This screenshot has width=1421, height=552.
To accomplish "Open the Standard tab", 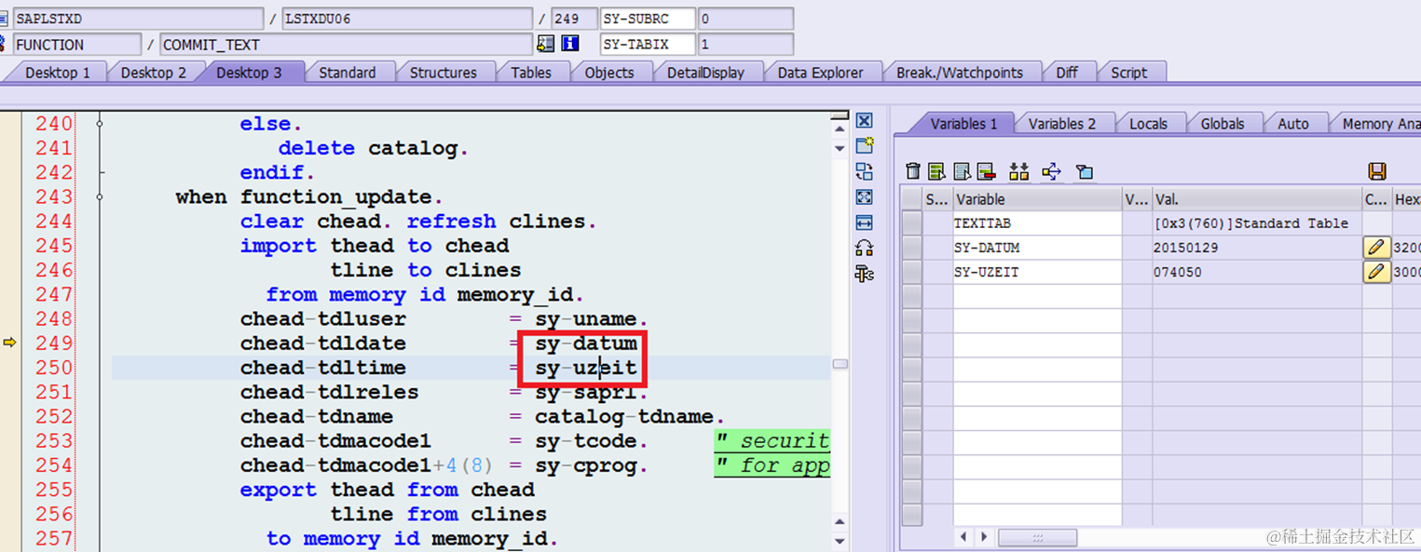I will pos(348,73).
